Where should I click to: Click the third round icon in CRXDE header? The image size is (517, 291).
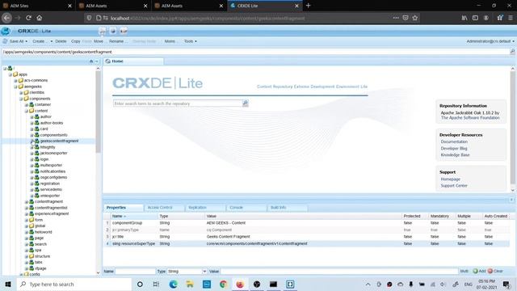(124, 31)
